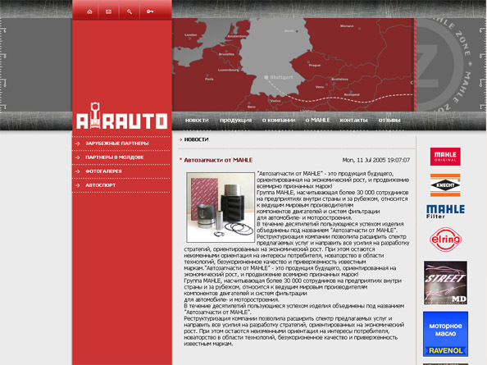Open the Автозапчасти от MAHLE article title
Image resolution: width=487 pixels, height=365 pixels.
(x=218, y=160)
